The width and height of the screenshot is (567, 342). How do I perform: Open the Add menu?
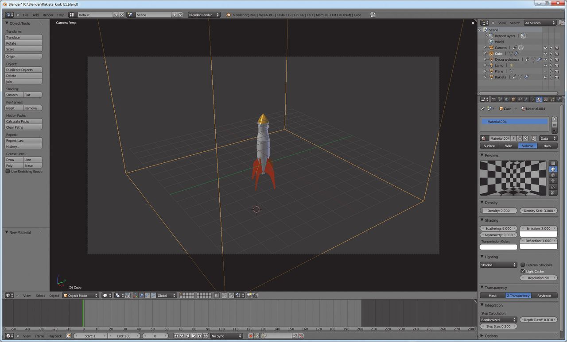coord(35,15)
